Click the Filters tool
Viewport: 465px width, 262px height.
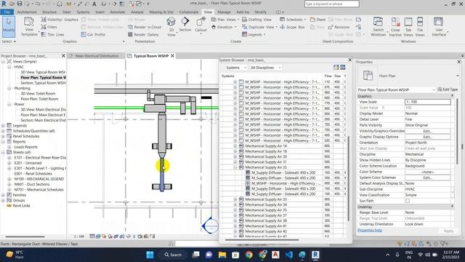pos(49,27)
